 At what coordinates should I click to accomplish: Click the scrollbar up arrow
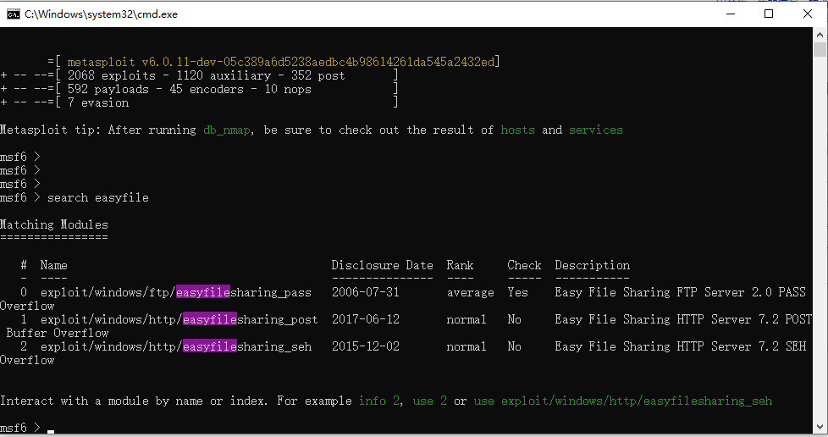tap(820, 35)
